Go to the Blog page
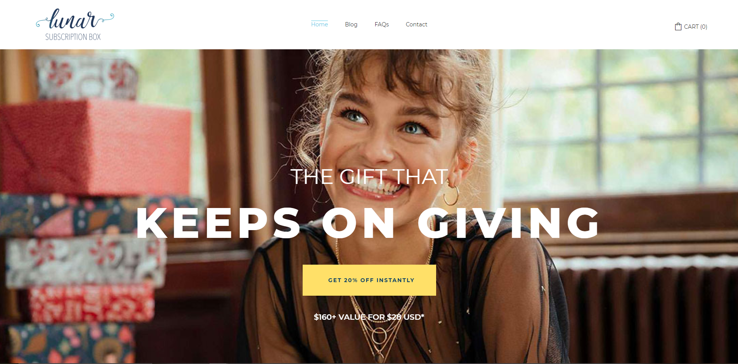Viewport: 738px width, 364px height. [x=351, y=24]
